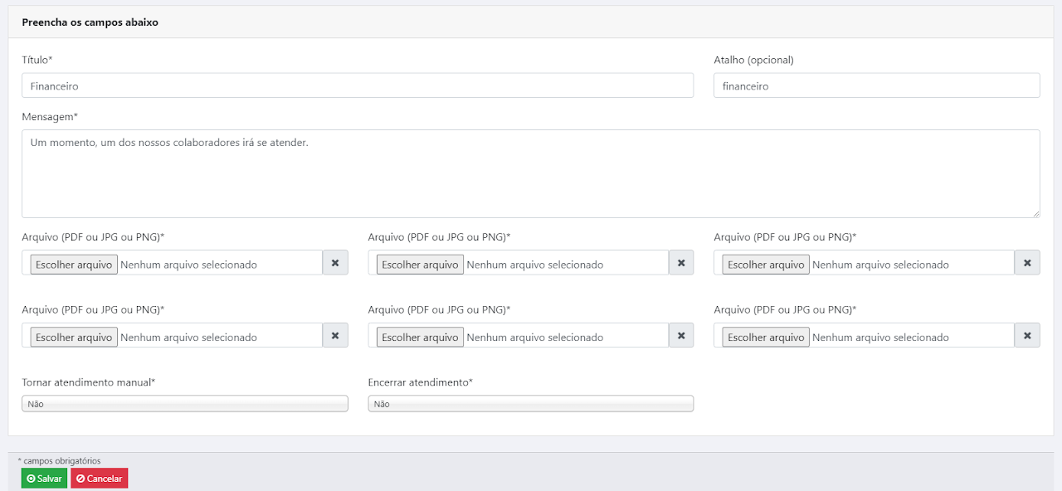Focus the Atalho (opcional) input field
This screenshot has width=1062, height=491.
pos(876,85)
